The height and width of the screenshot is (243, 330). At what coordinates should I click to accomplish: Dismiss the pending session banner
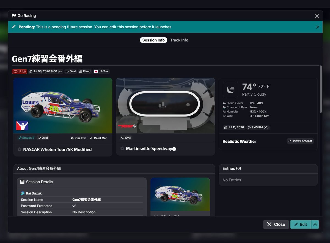[318, 27]
